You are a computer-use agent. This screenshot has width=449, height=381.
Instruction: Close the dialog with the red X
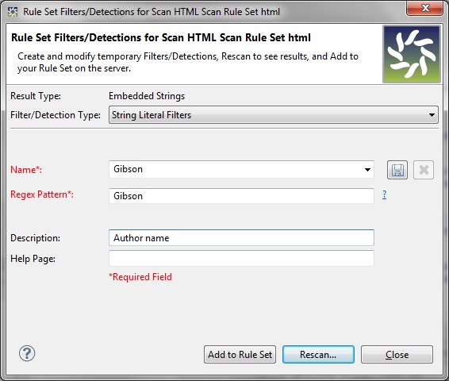pos(424,8)
